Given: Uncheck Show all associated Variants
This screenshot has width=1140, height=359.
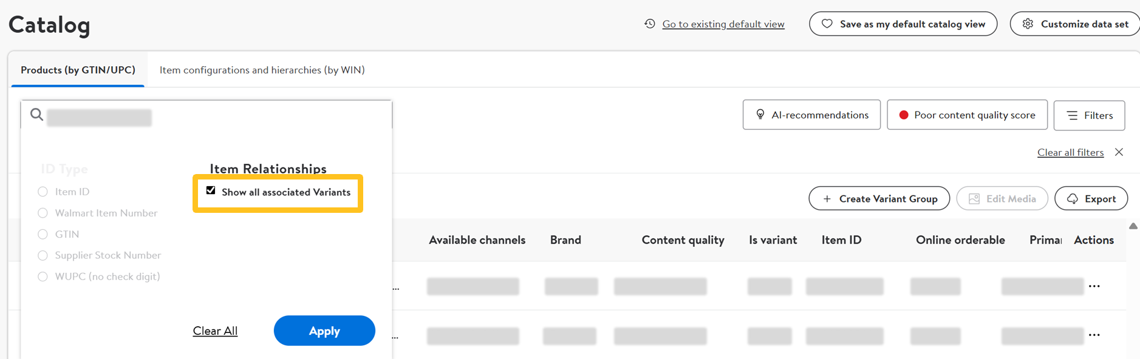Looking at the screenshot, I should 211,190.
